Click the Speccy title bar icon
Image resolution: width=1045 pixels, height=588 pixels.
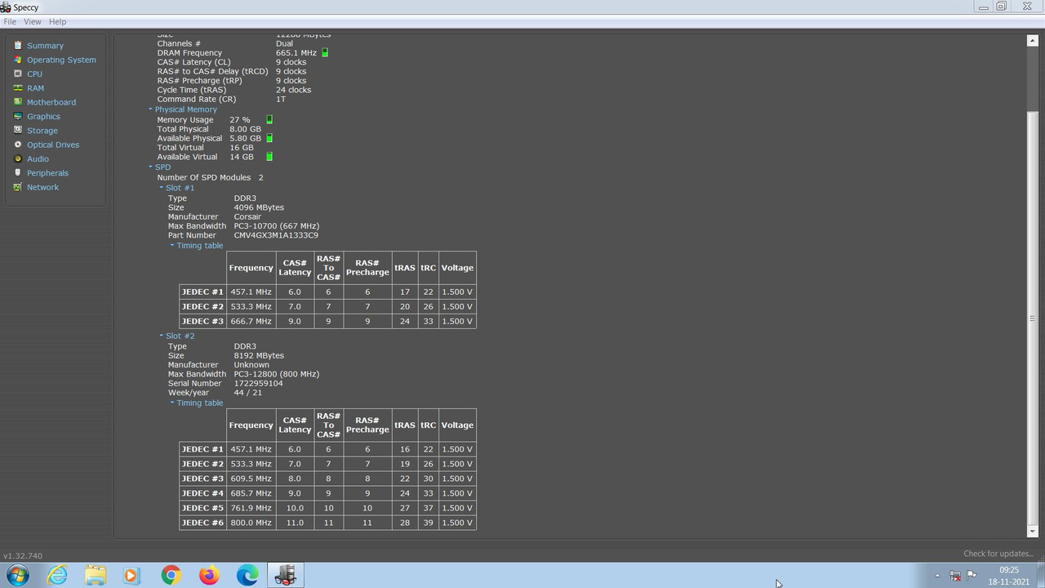click(6, 7)
